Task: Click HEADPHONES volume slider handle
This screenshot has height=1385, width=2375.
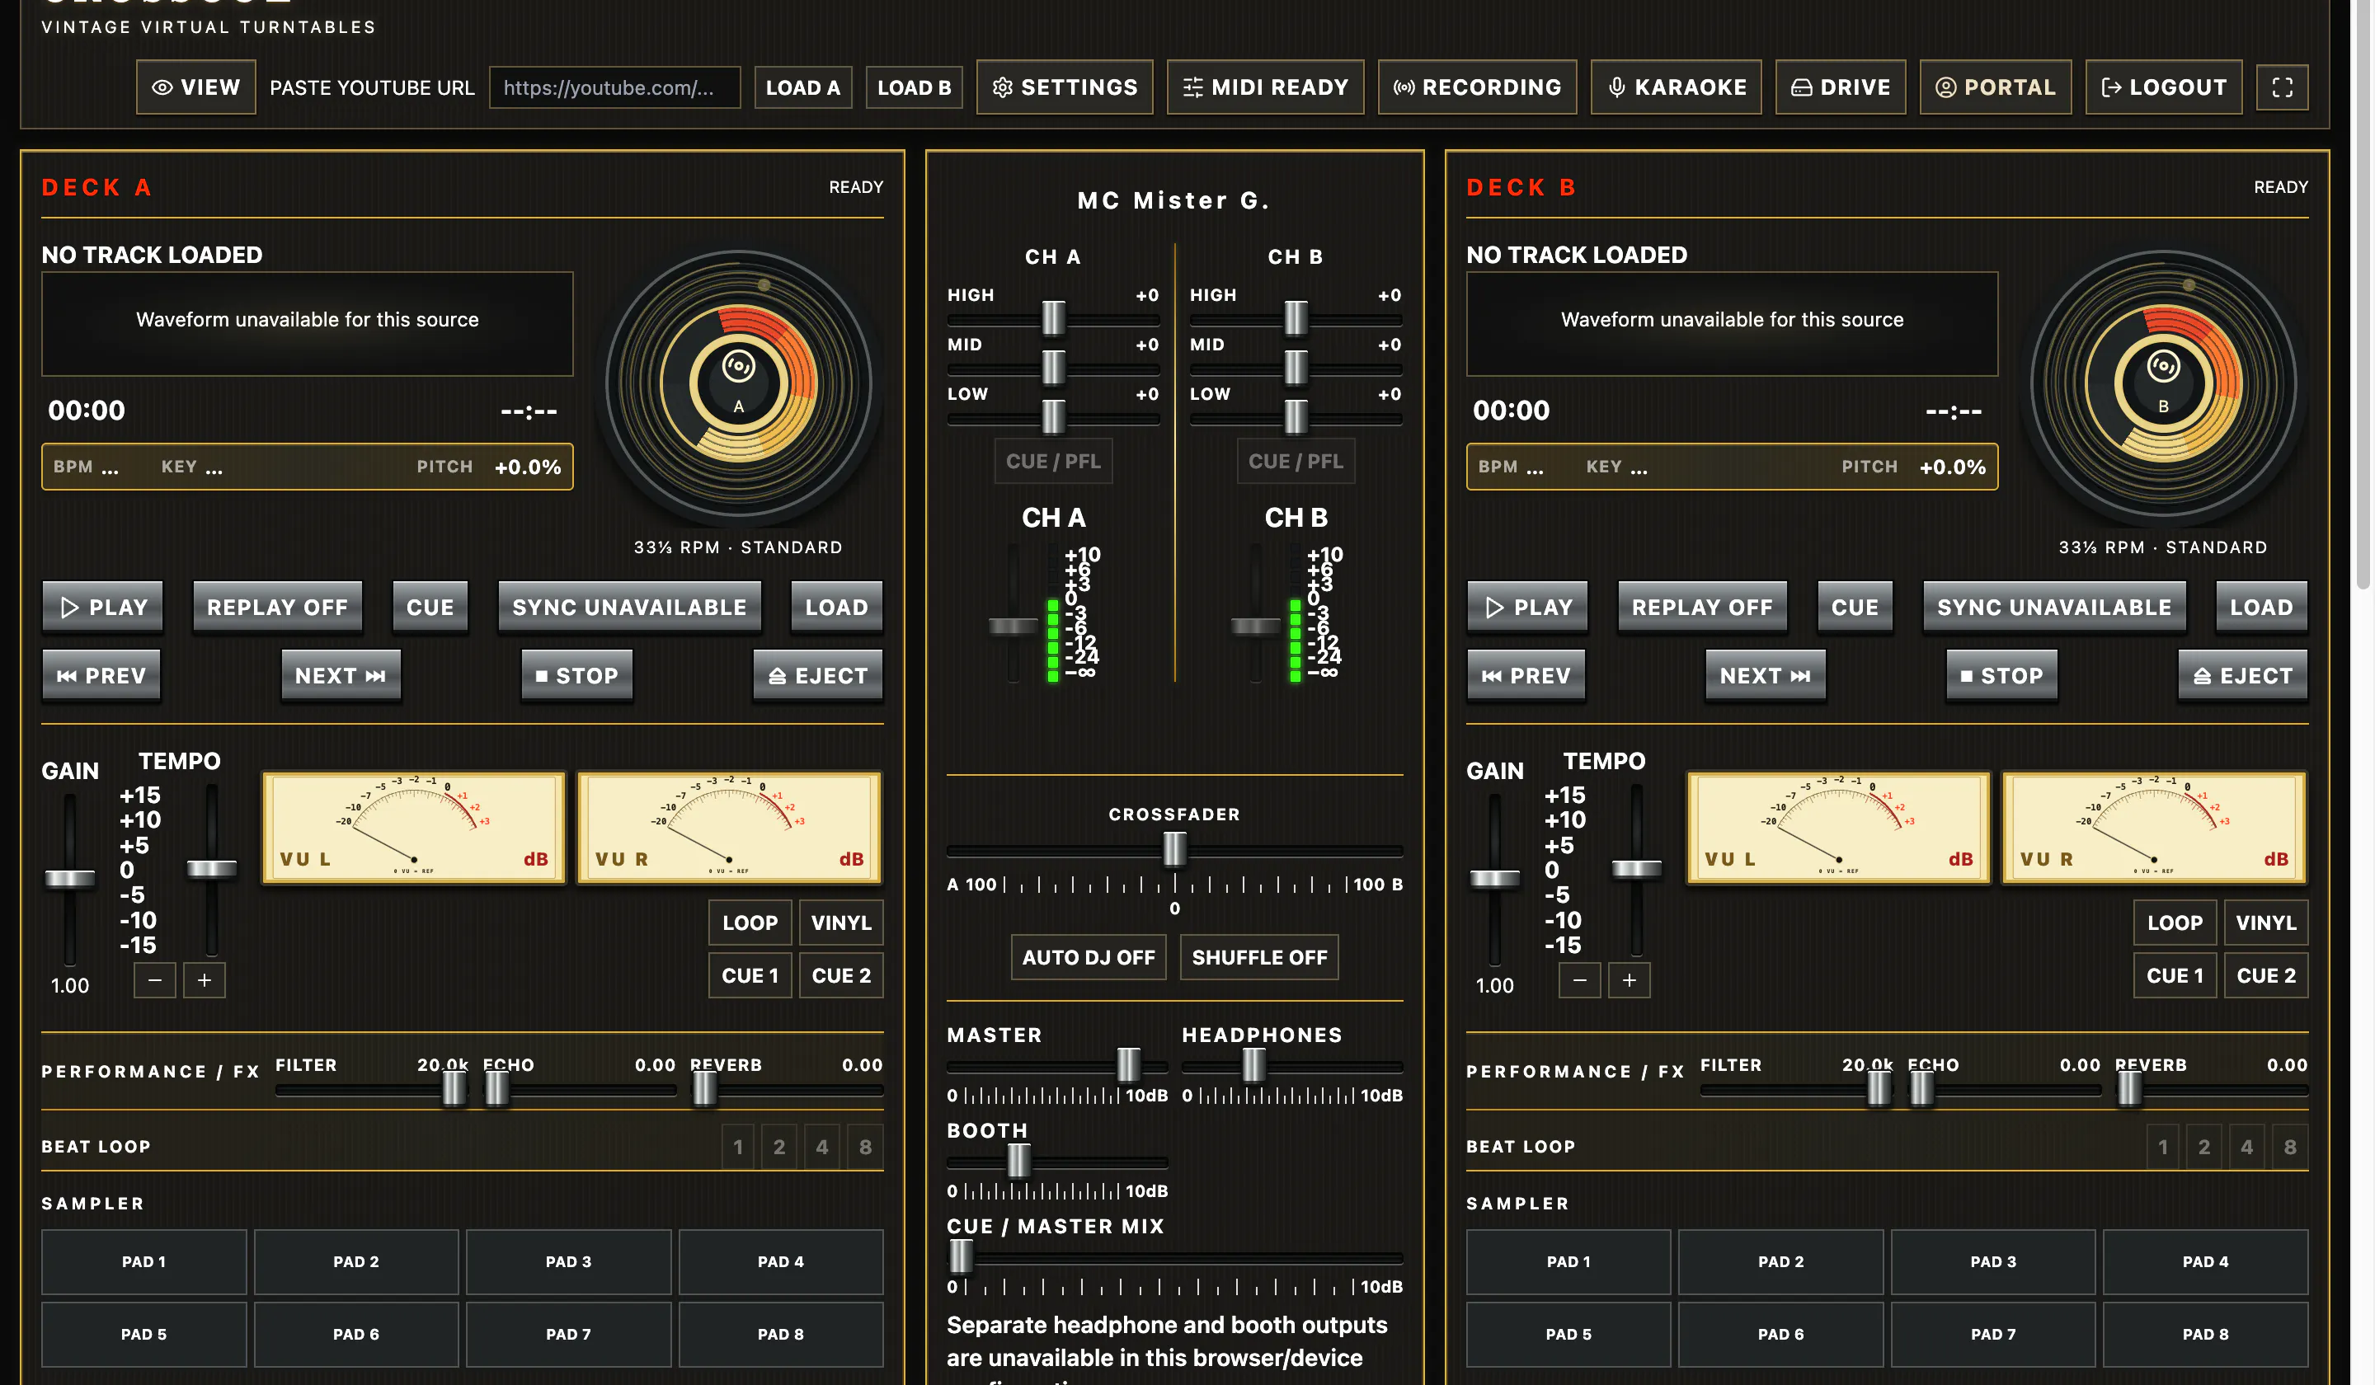Action: (1253, 1066)
